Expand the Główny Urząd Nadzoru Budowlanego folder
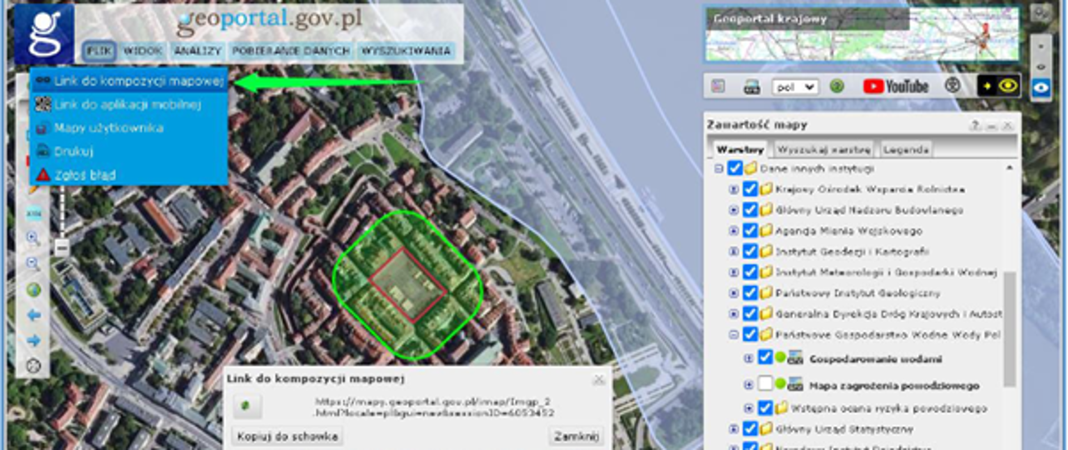1068x450 pixels. click(734, 210)
